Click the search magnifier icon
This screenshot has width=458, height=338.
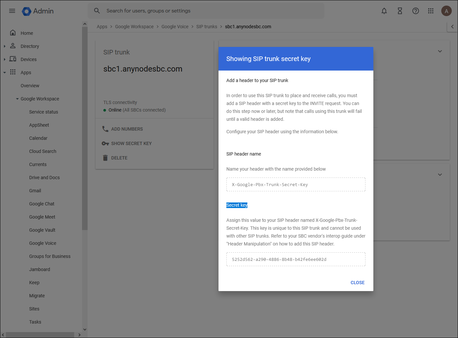(97, 11)
